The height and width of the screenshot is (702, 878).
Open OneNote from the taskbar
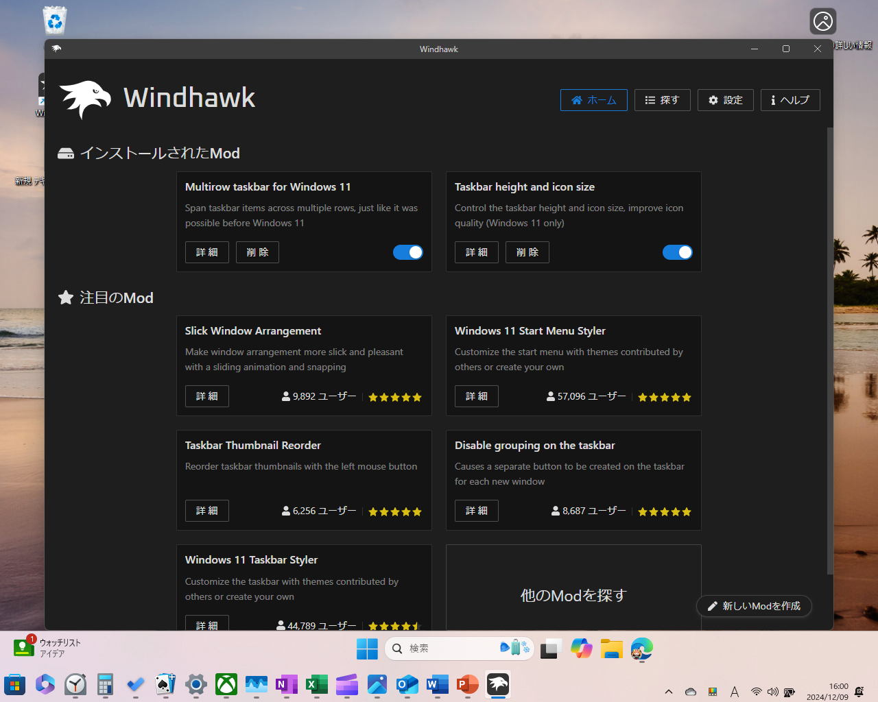coord(286,684)
